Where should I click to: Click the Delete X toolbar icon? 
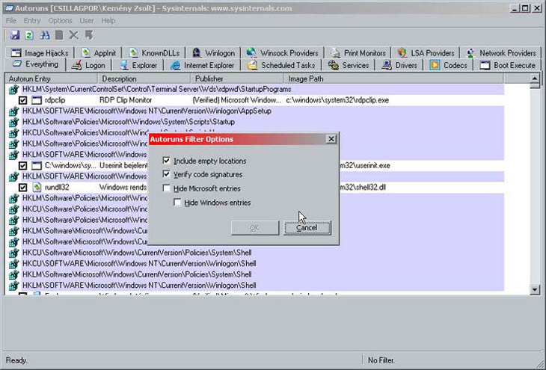(73, 35)
